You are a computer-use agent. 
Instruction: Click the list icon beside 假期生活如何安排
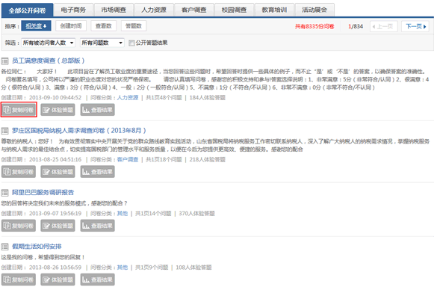[4, 247]
